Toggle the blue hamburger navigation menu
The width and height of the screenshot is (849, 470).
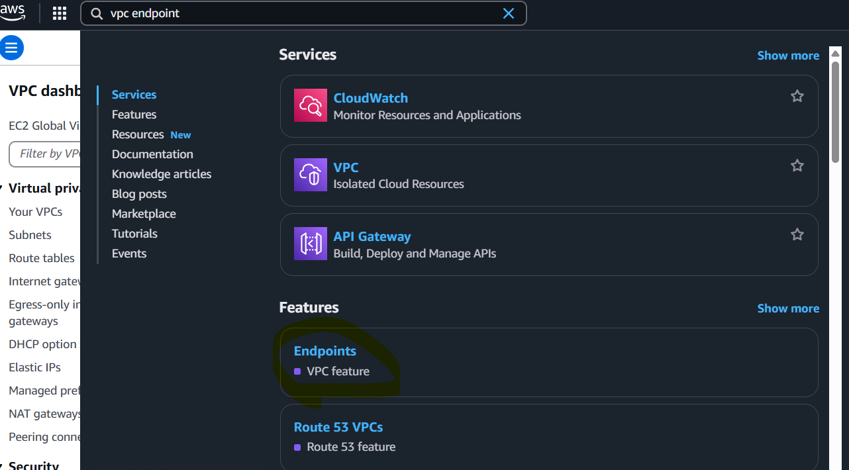[12, 48]
